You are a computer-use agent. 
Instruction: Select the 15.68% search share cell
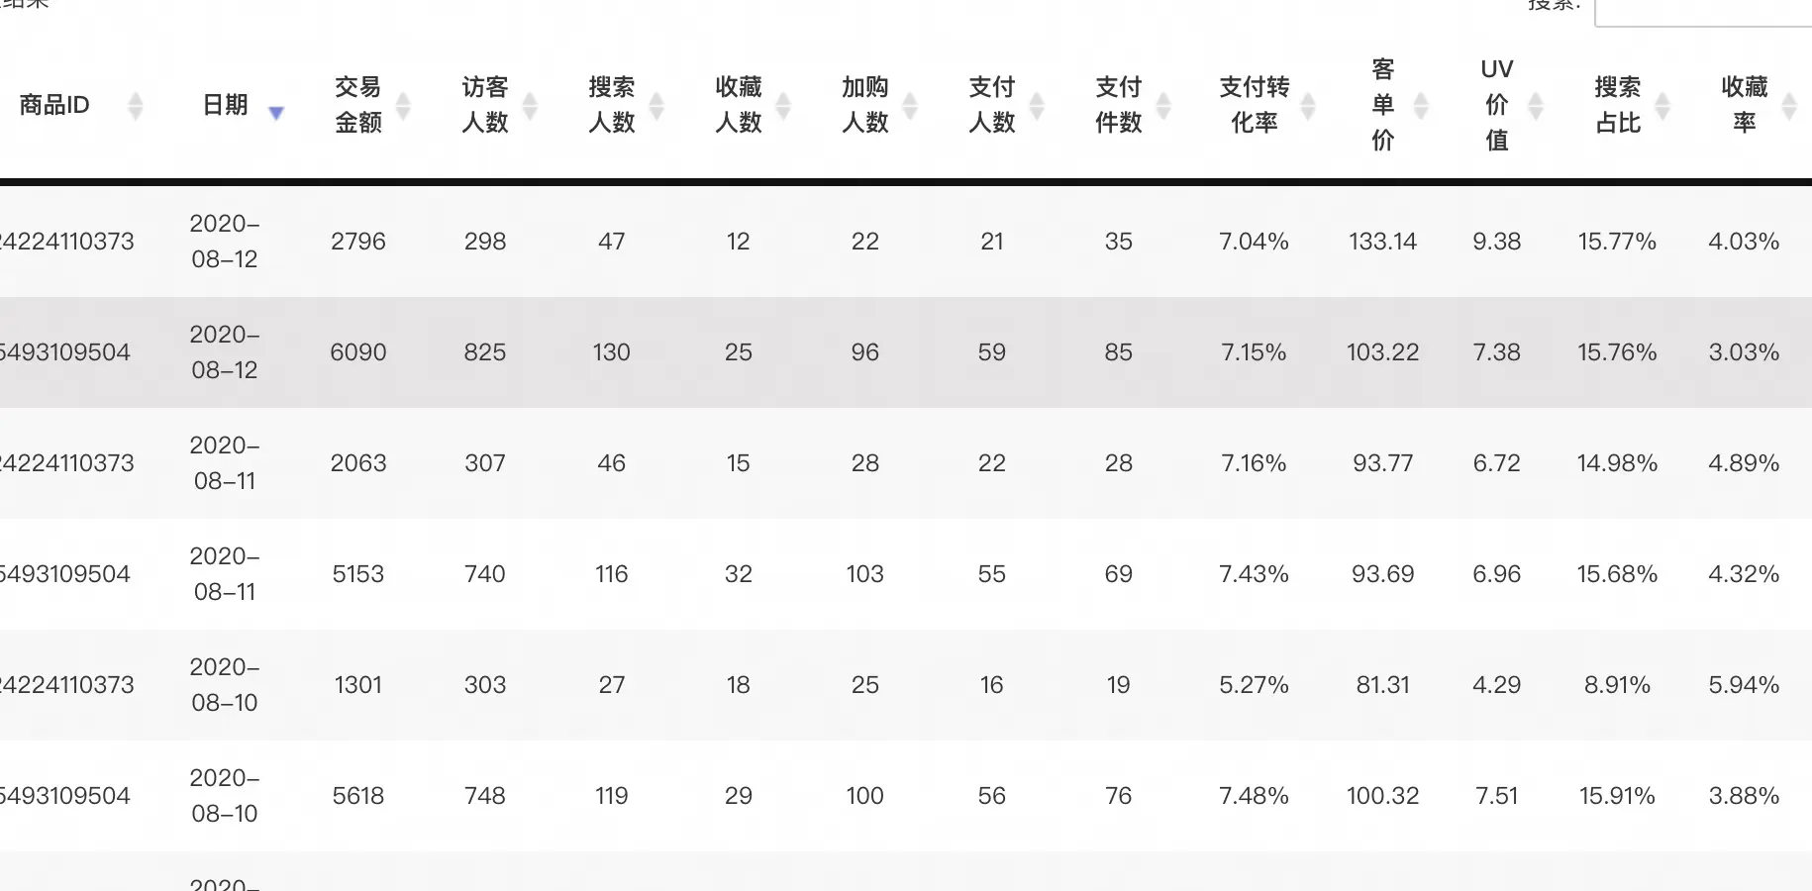(1617, 574)
